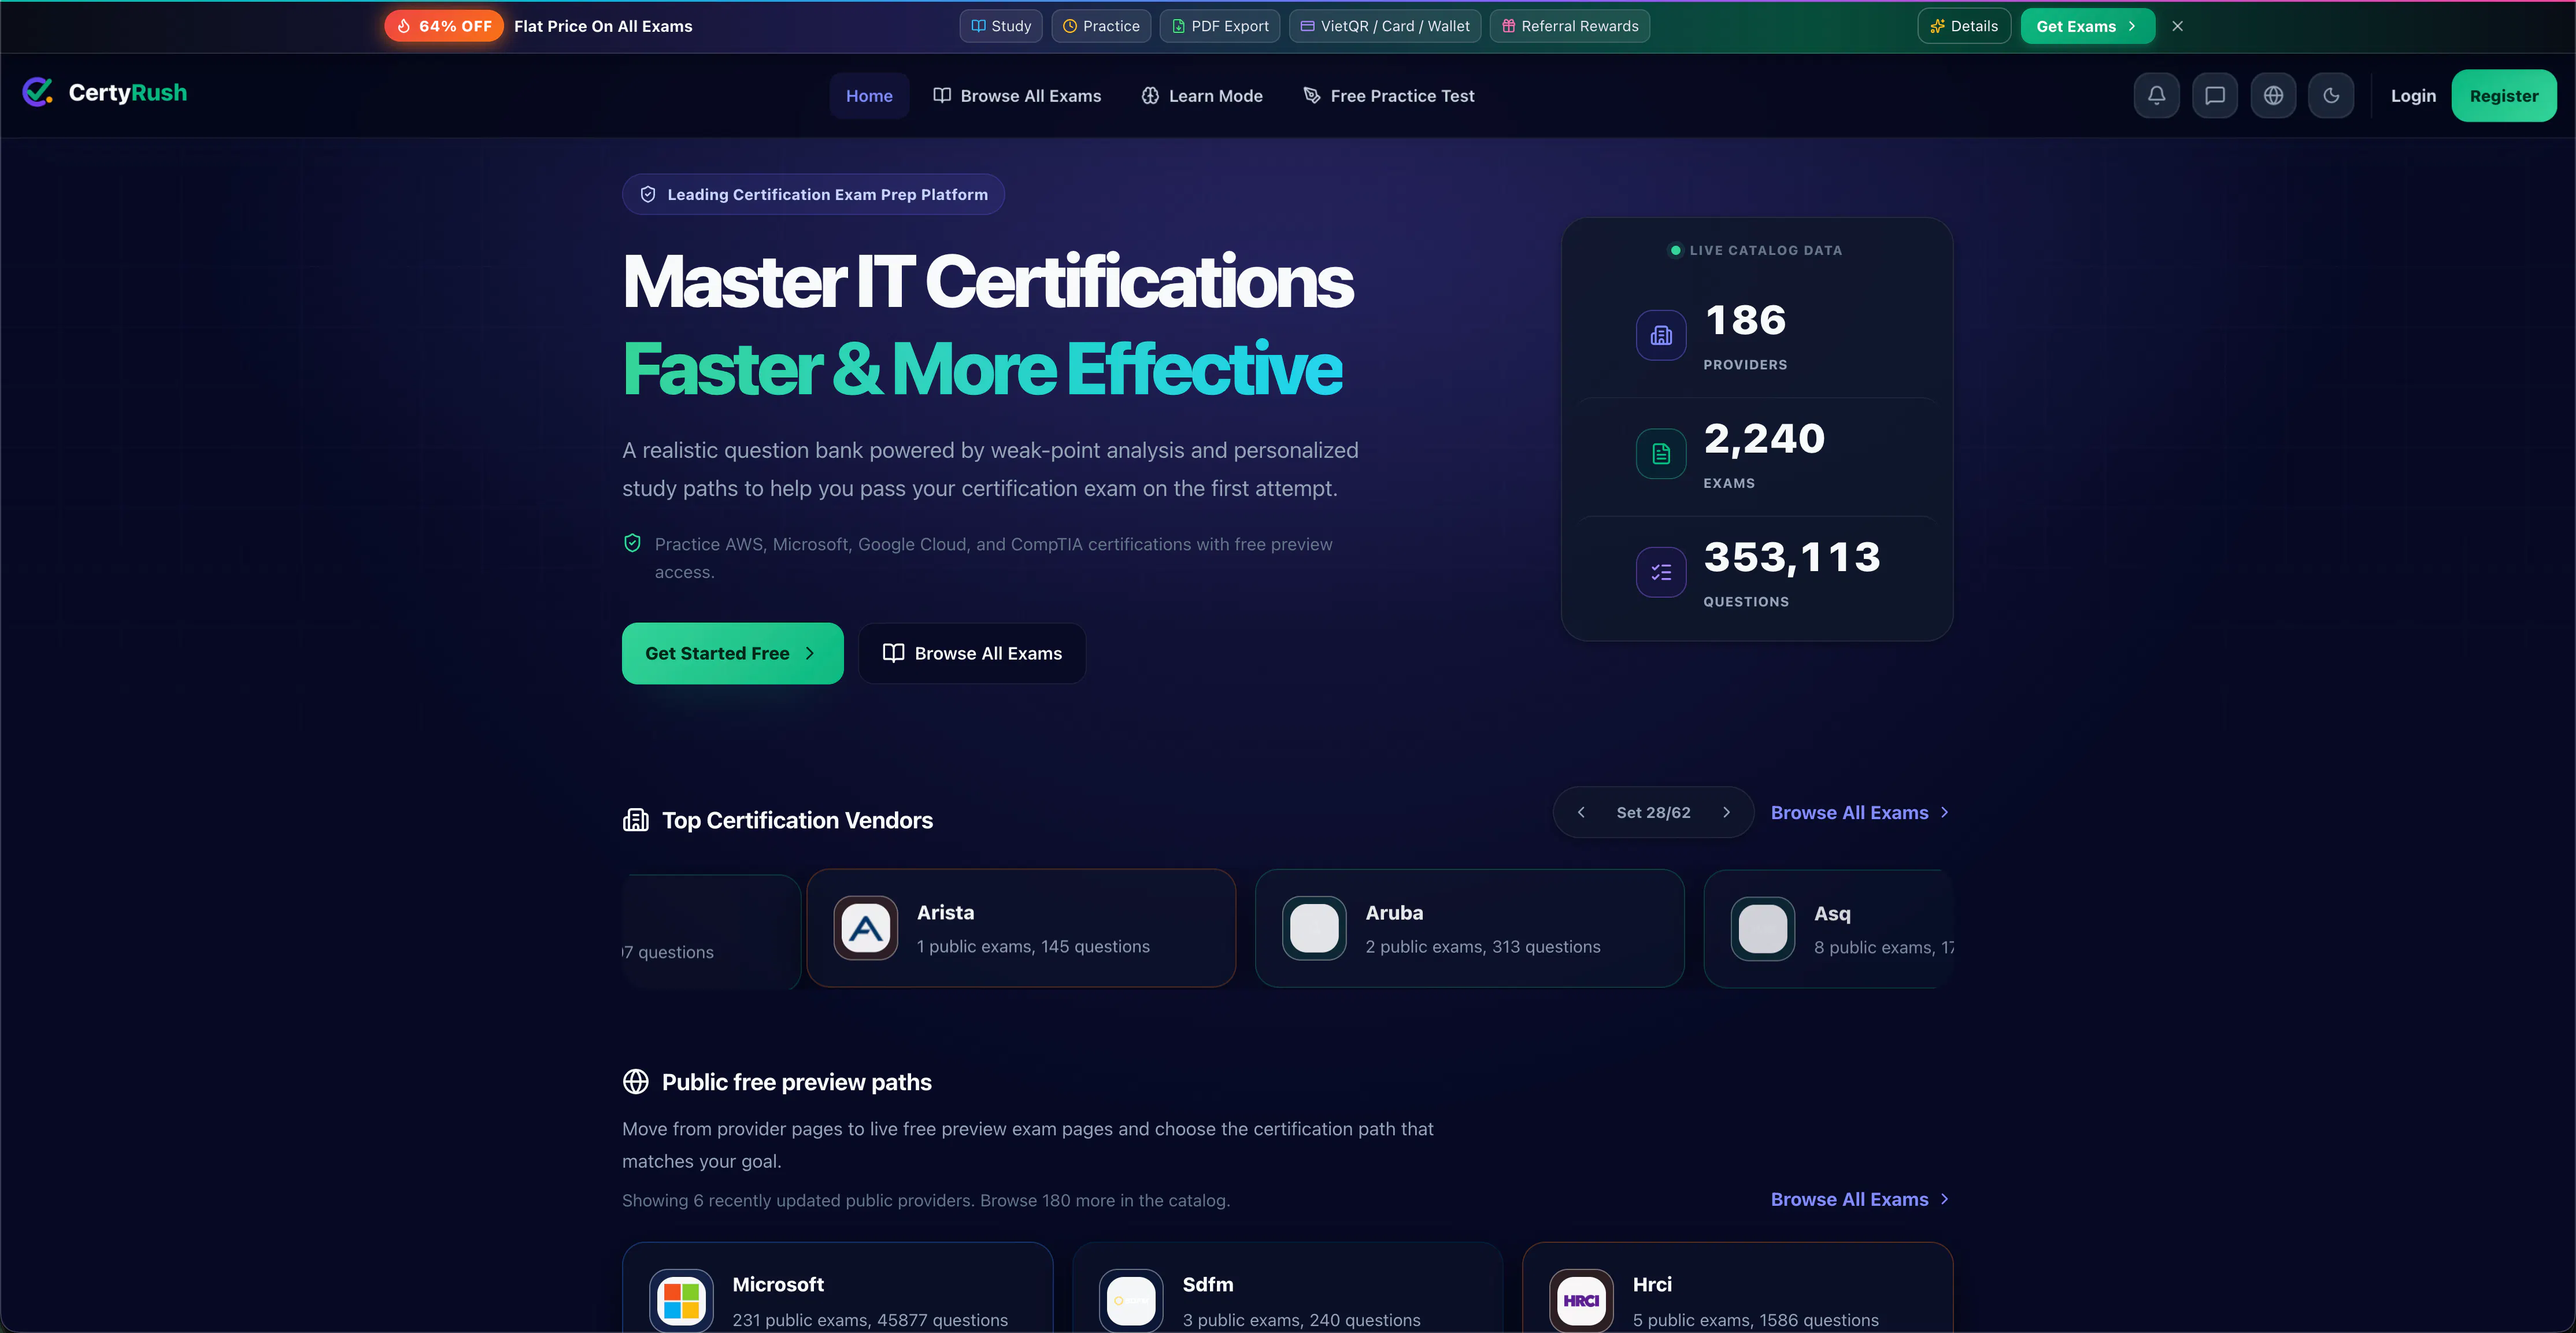Open the Aruba vendor card

tap(1470, 928)
